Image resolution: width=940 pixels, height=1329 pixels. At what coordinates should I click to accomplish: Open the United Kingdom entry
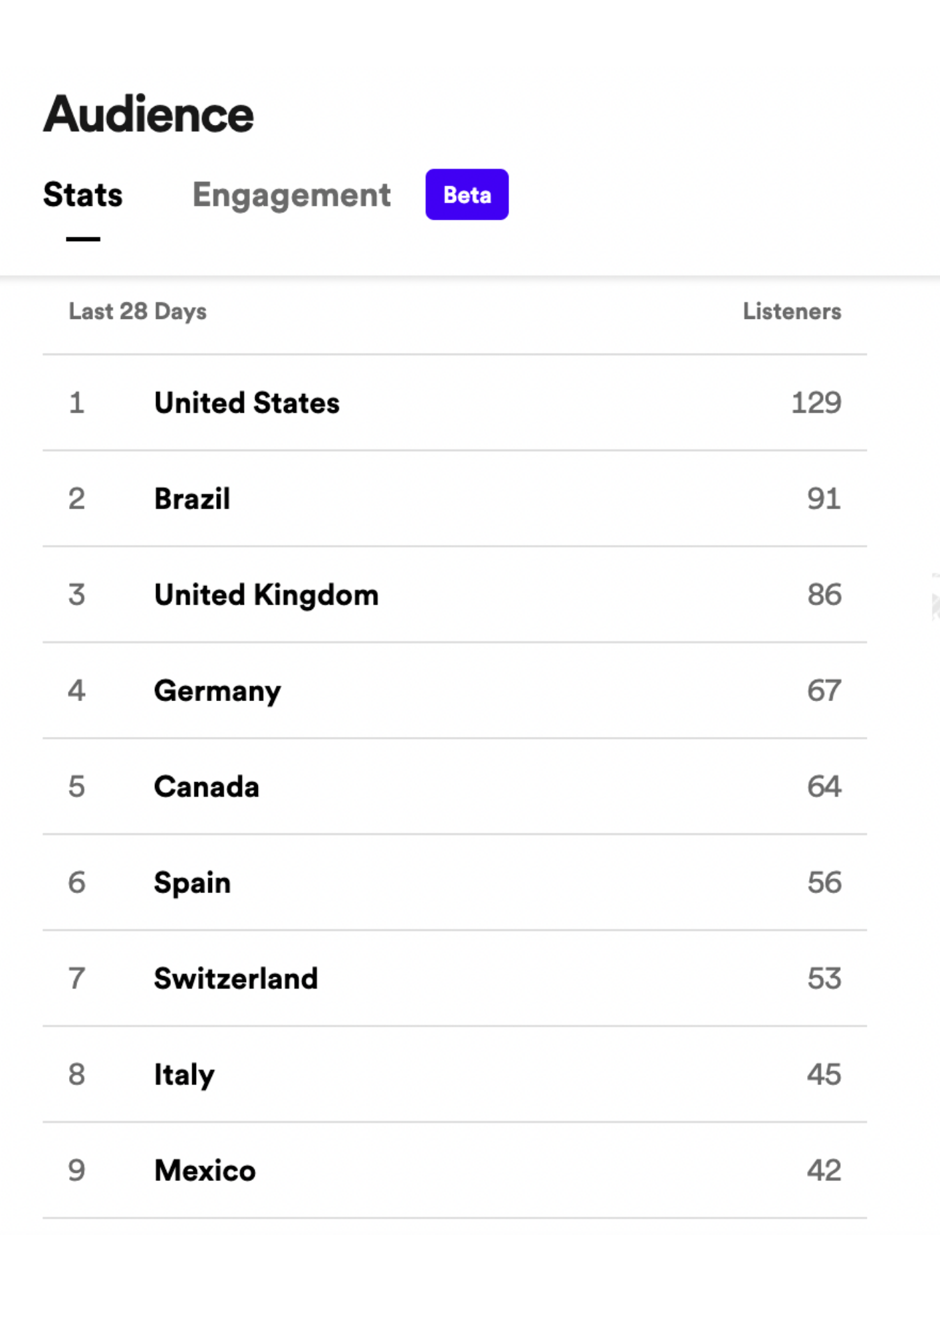pyautogui.click(x=266, y=595)
